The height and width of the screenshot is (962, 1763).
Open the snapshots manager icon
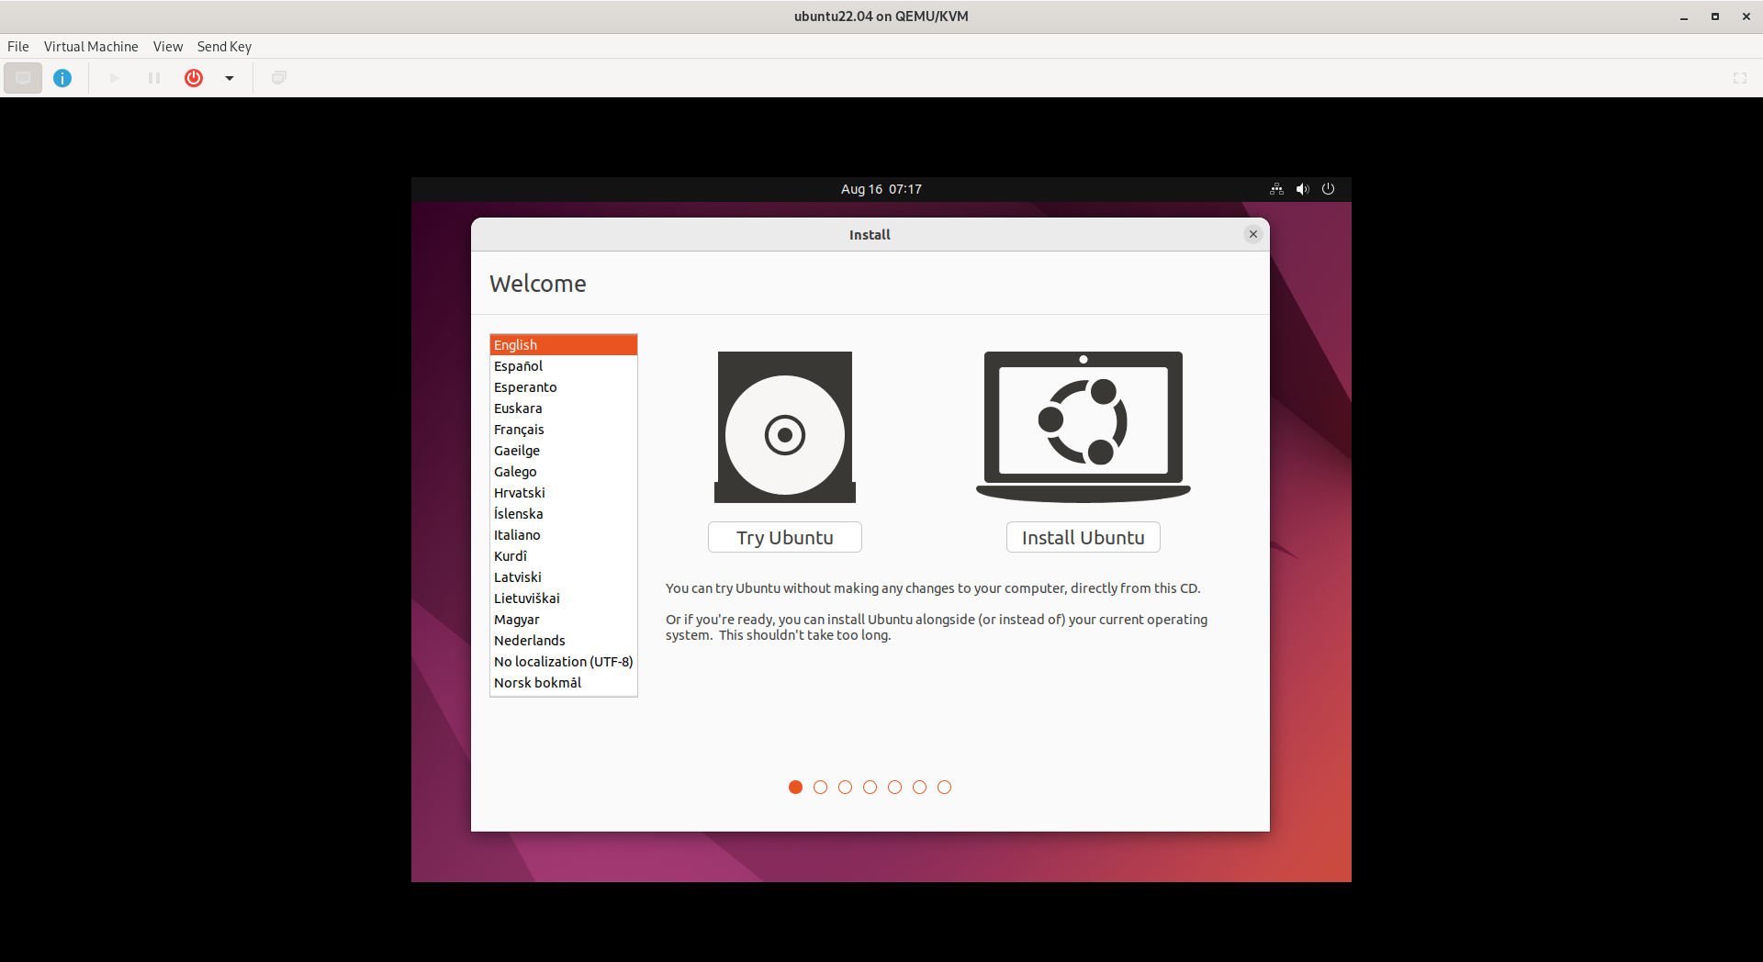(279, 78)
